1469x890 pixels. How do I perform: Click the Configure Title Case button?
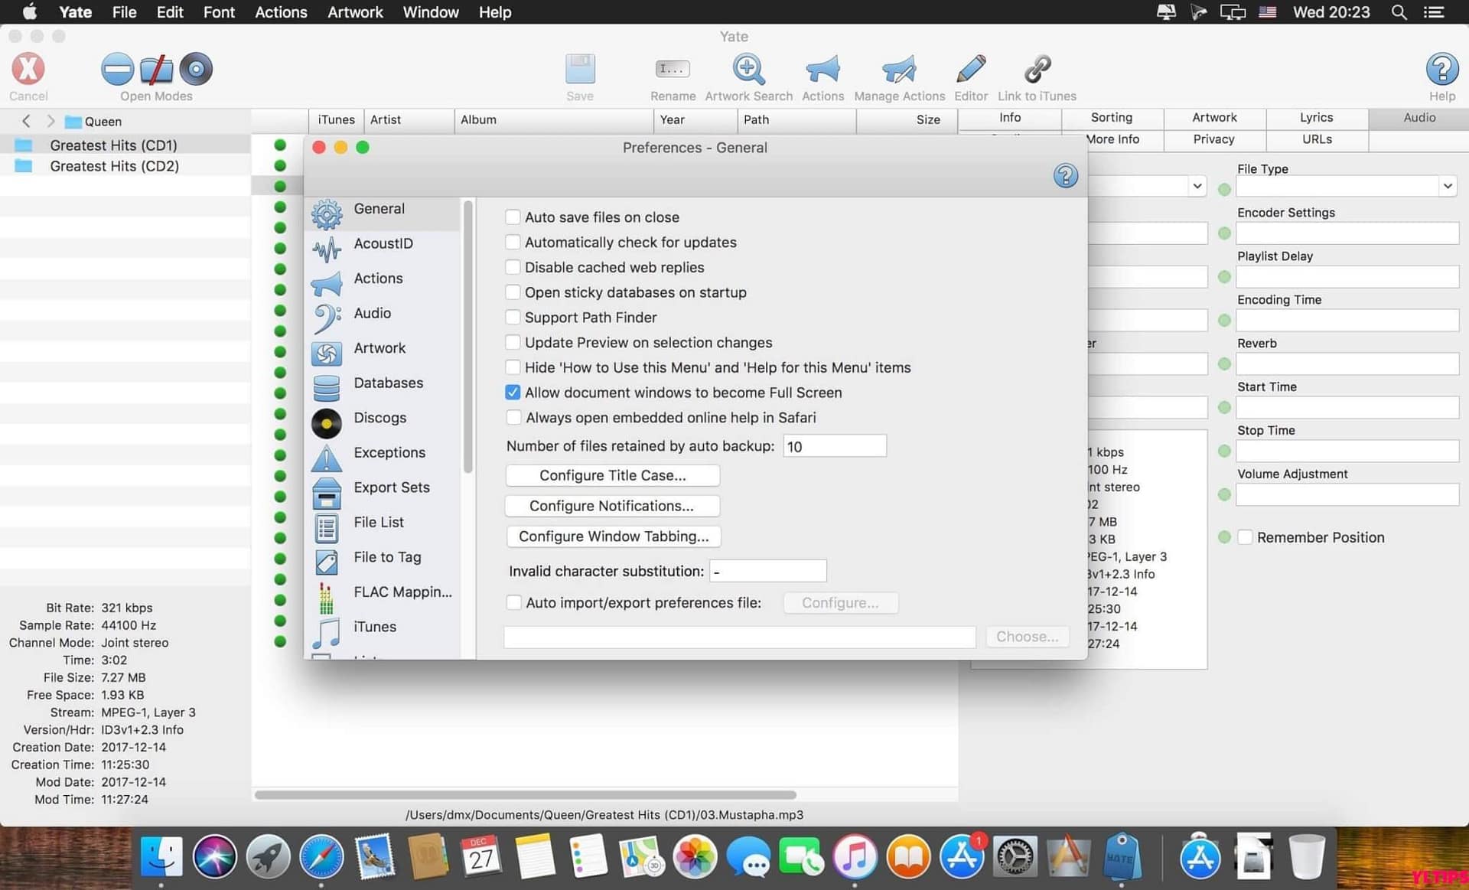612,475
